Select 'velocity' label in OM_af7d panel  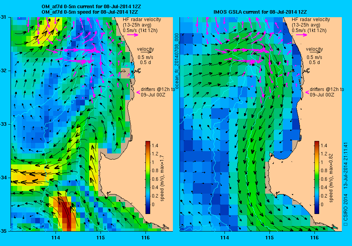[x=145, y=49]
